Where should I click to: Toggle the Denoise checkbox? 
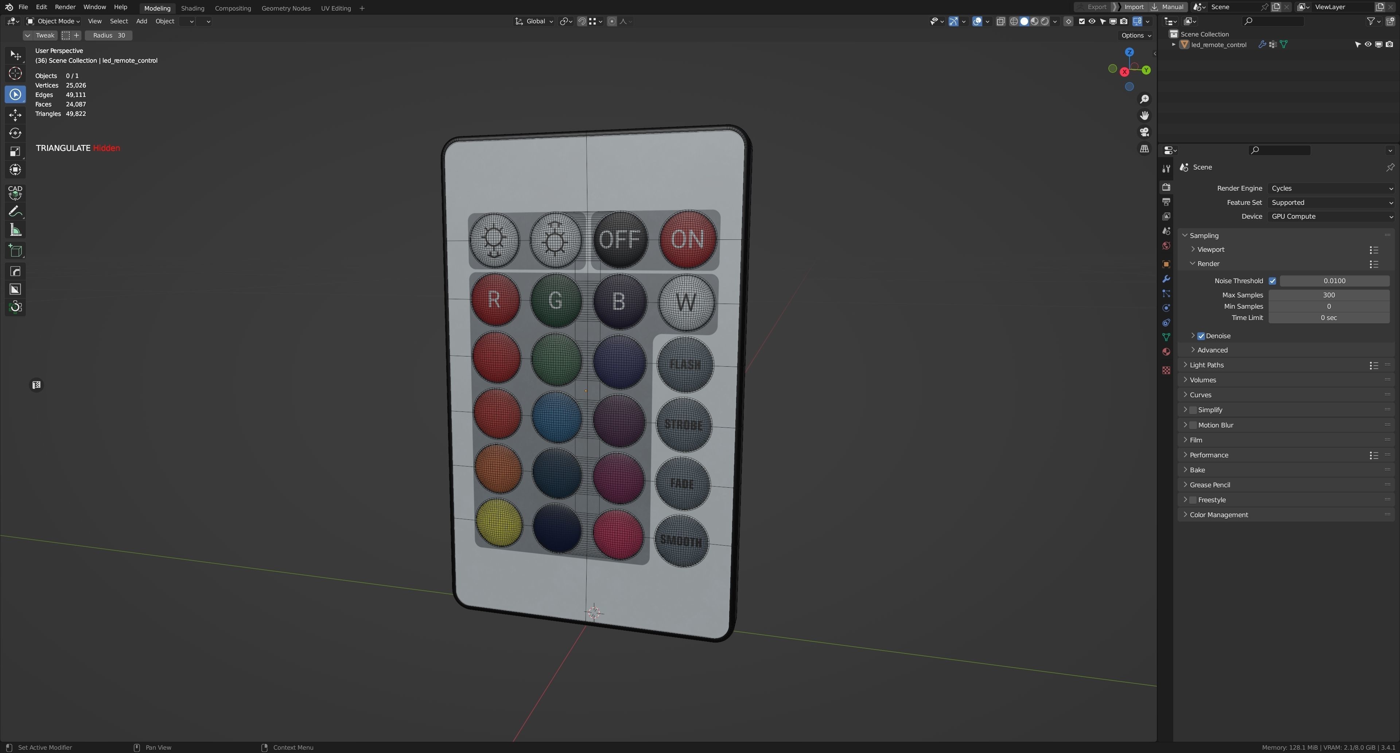point(1201,336)
